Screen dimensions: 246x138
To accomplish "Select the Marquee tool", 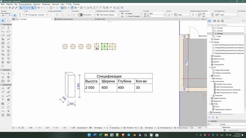I will [x=8, y=21].
